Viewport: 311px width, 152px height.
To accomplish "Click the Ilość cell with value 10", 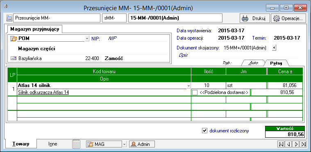I will coord(208,85).
